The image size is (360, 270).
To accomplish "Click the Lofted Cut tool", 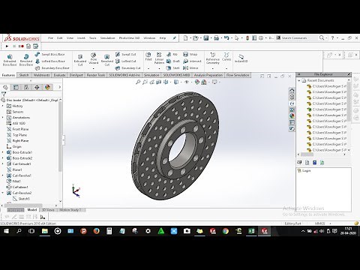I will 126,61.
